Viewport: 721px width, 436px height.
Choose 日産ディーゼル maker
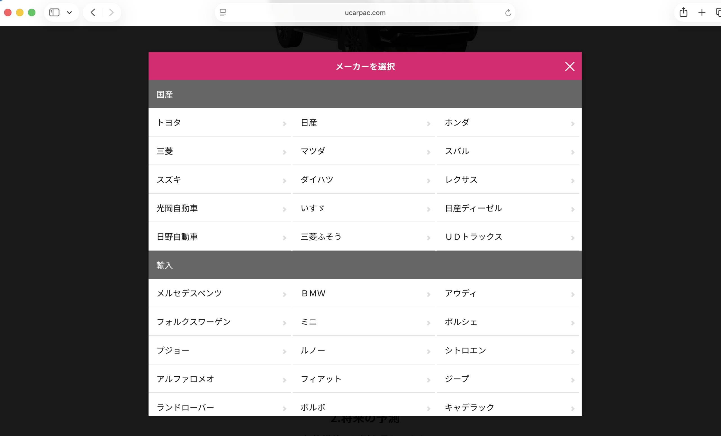click(x=508, y=208)
